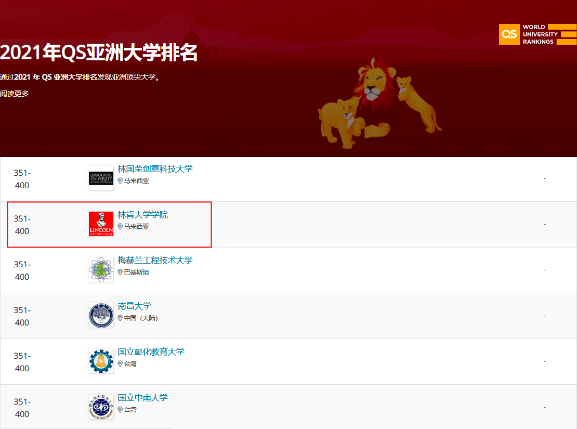This screenshot has width=577, height=429.
Task: Select the Mehran engineering university crest
Action: click(101, 269)
